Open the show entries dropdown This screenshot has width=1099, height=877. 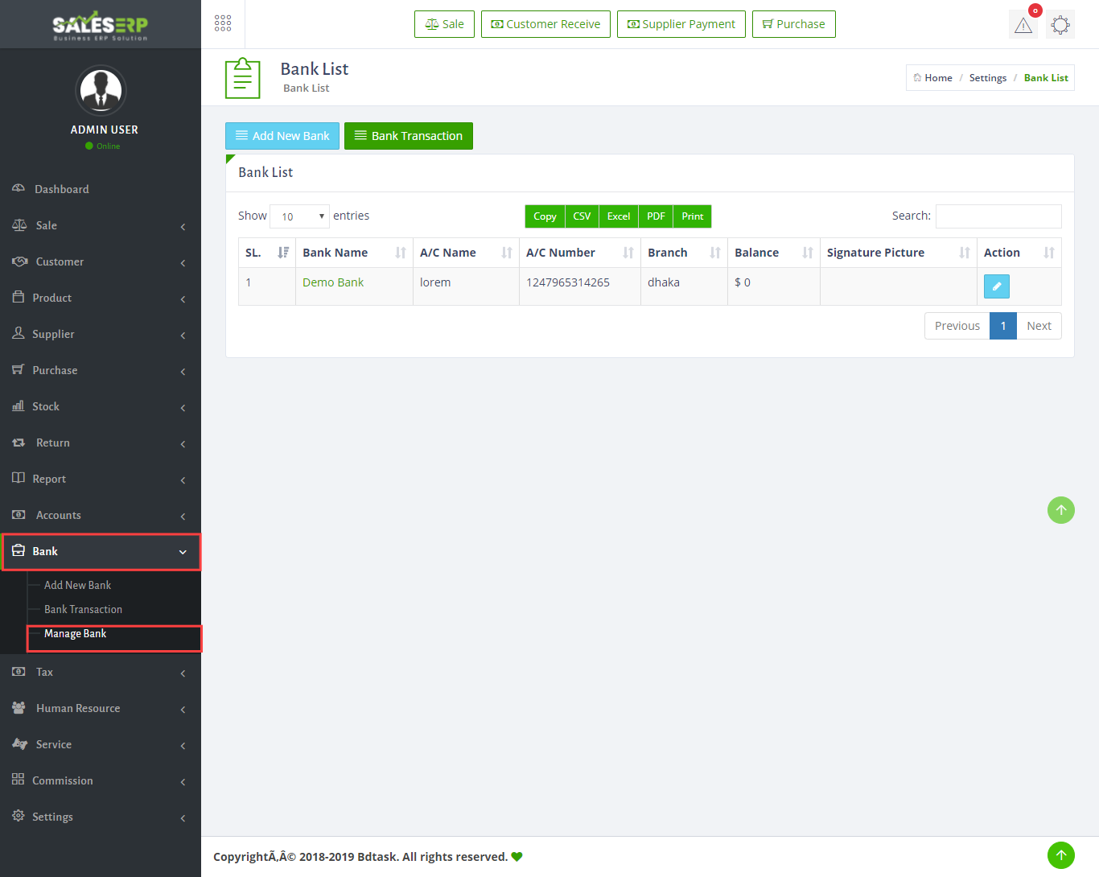tap(299, 216)
